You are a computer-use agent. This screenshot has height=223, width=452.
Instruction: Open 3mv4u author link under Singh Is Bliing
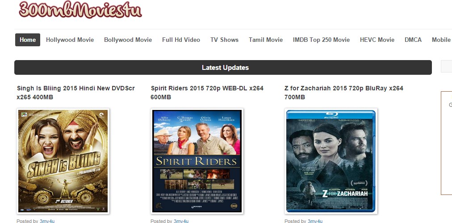(x=47, y=221)
